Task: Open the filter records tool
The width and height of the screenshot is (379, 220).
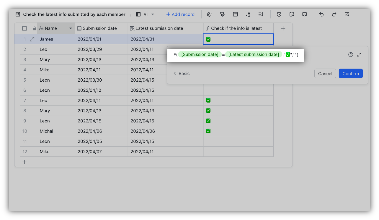Action: [x=223, y=14]
